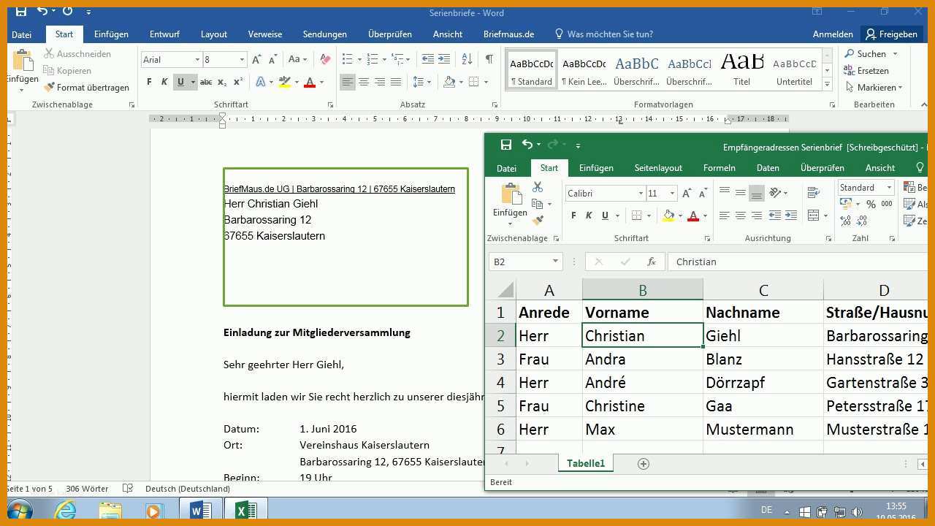The image size is (935, 526).
Task: Apply subscript in Word ribbon
Action: [x=221, y=82]
